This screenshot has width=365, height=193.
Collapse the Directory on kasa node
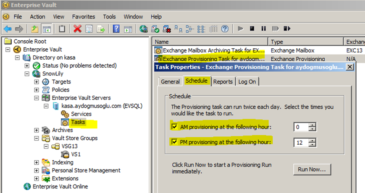point(18,57)
